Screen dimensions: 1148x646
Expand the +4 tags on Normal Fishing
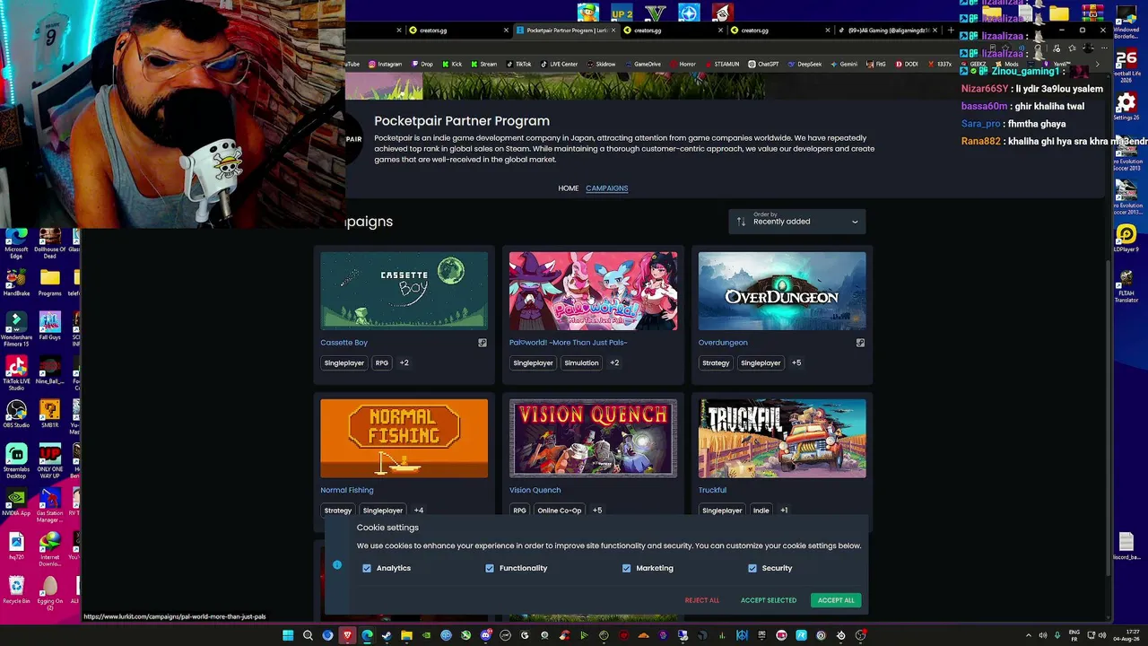pyautogui.click(x=419, y=511)
